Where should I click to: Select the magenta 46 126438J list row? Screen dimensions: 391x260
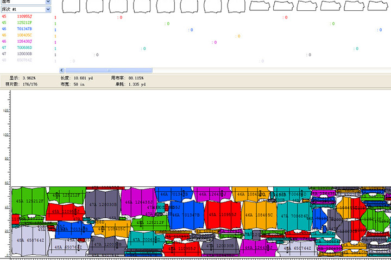tap(26, 42)
